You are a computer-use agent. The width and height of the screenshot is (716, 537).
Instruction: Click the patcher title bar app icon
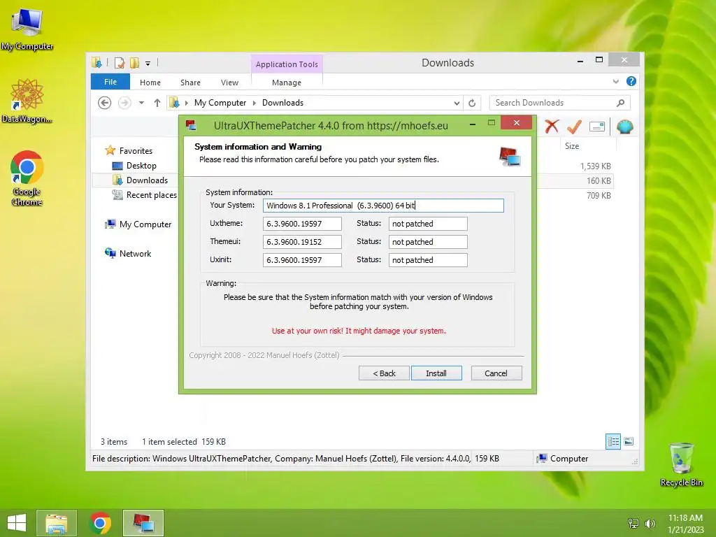[191, 125]
